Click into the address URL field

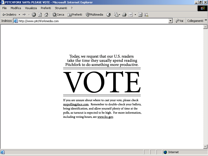click(x=91, y=21)
